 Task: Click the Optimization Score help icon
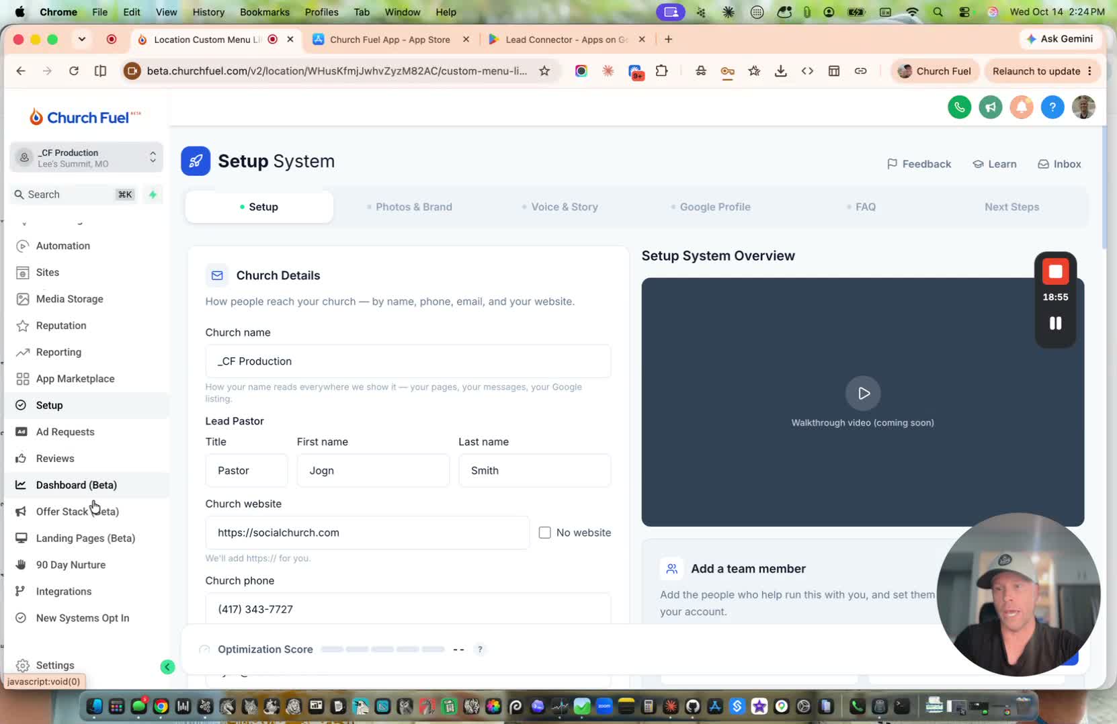point(480,649)
